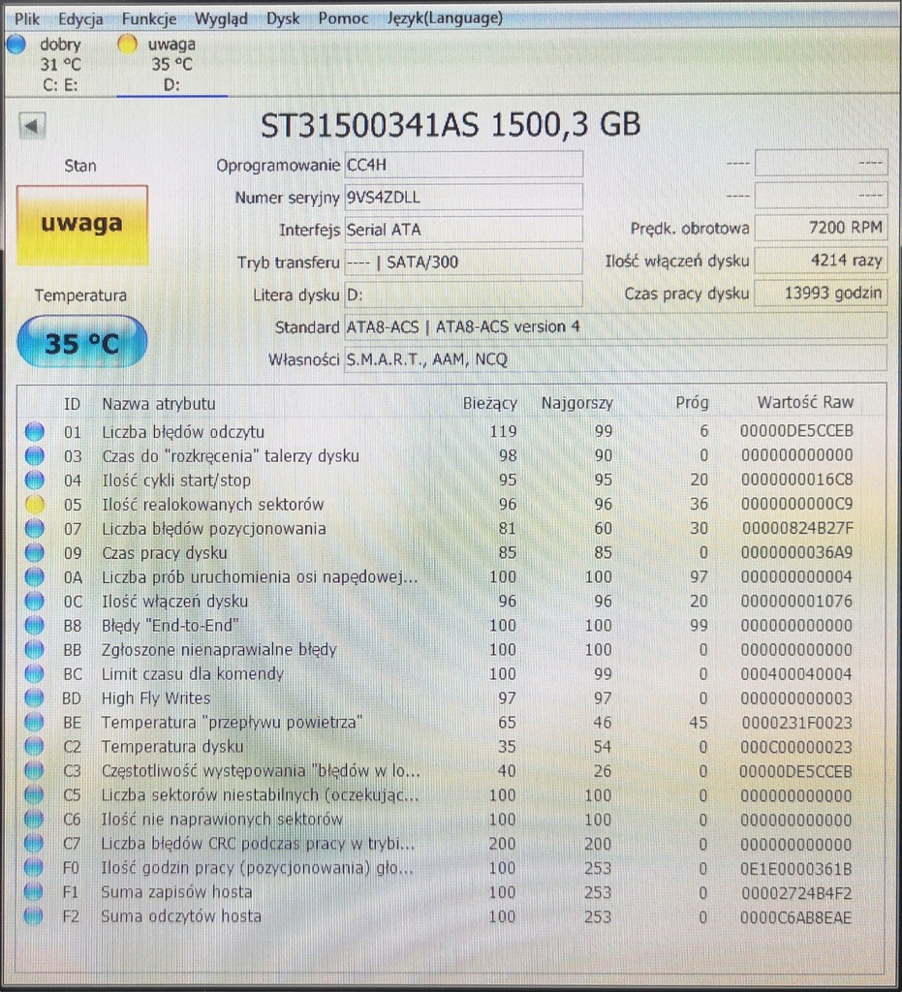Image resolution: width=902 pixels, height=992 pixels.
Task: Click the Tryb transferu field SATA/300
Action: tap(463, 262)
